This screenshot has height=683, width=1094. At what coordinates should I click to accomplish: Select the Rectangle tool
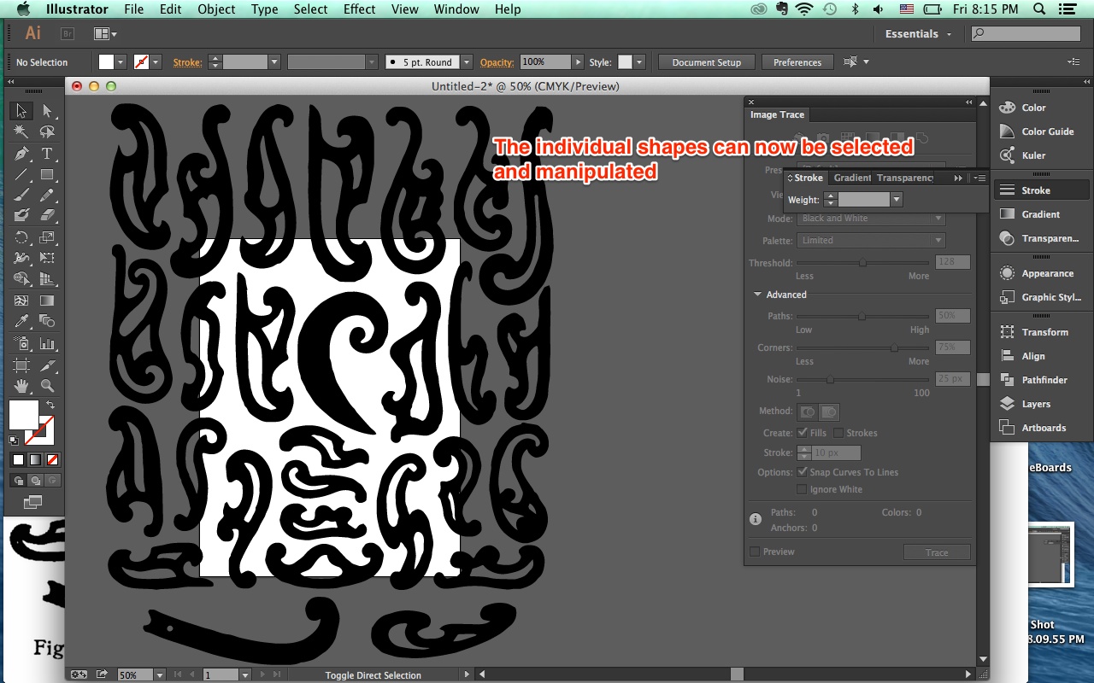click(x=47, y=174)
